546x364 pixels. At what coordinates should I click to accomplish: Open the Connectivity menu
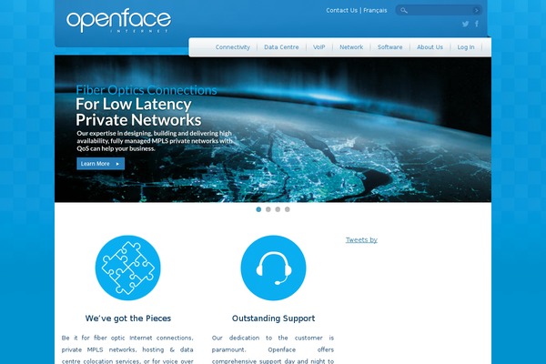(x=233, y=47)
